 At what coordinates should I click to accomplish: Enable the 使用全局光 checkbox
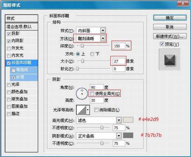click(x=92, y=93)
